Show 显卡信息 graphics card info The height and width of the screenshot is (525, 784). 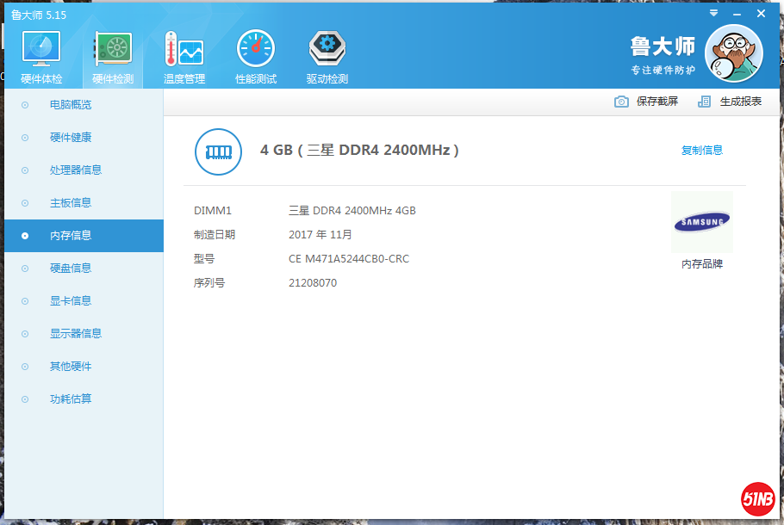pyautogui.click(x=71, y=301)
